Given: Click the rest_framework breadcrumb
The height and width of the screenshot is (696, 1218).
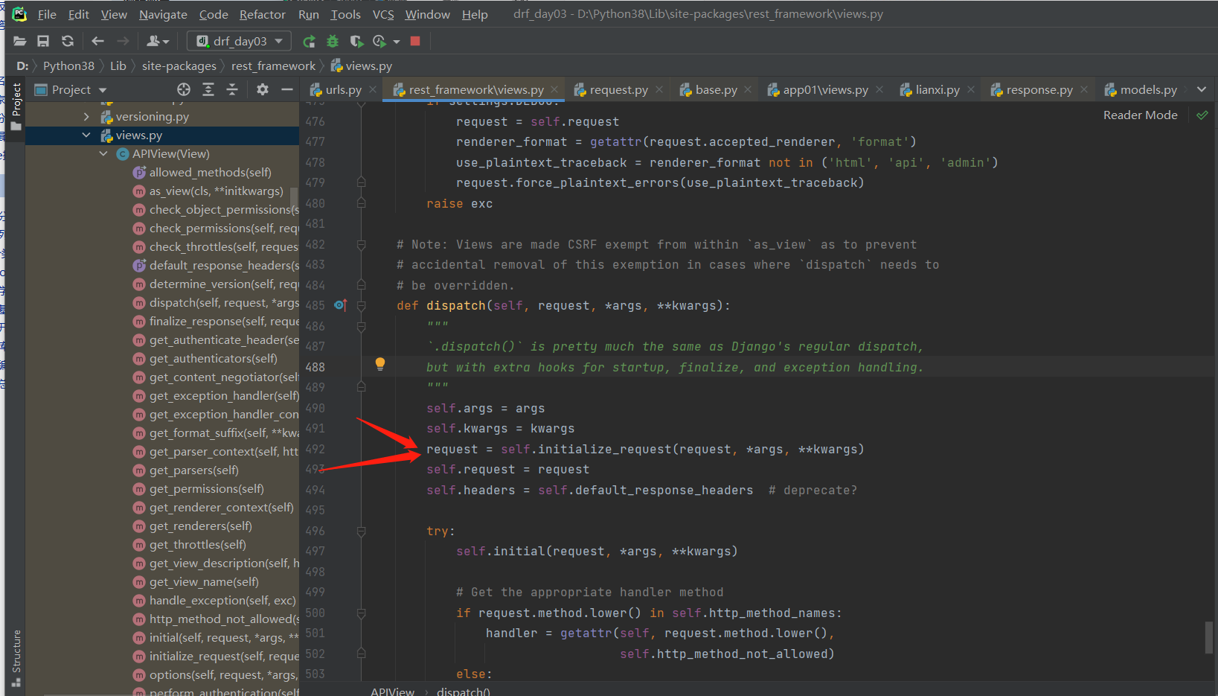Looking at the screenshot, I should click(273, 66).
